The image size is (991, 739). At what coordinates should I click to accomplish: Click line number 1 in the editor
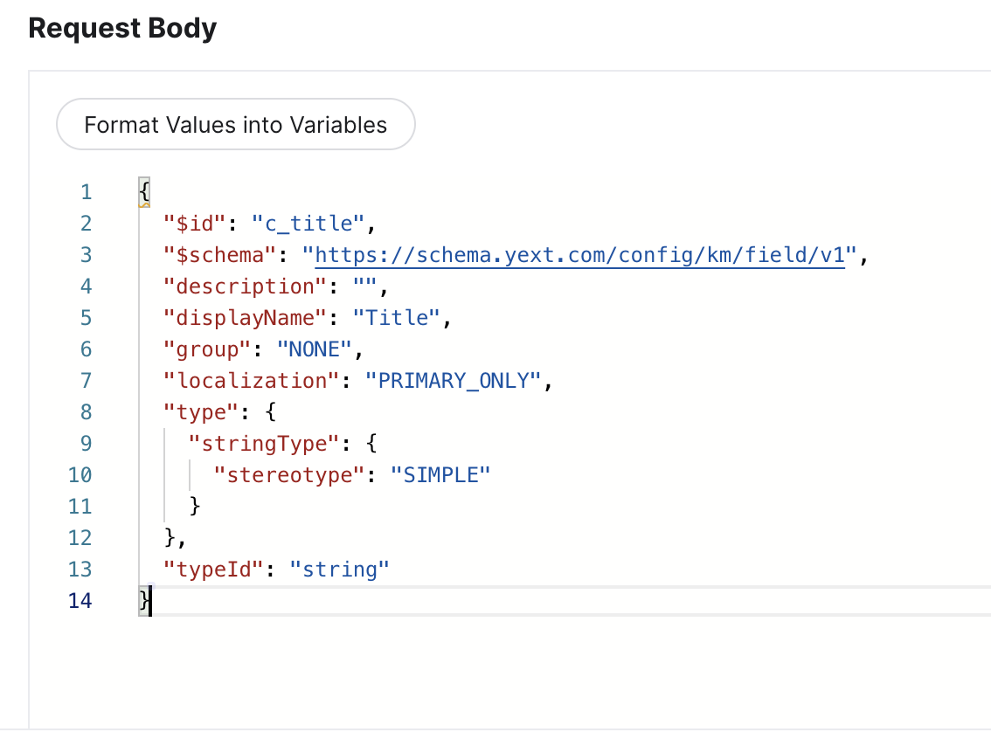pyautogui.click(x=86, y=191)
